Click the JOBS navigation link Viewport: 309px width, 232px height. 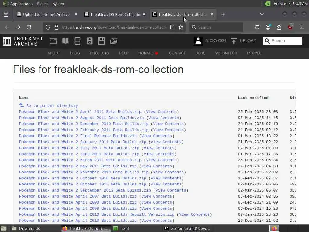click(201, 53)
